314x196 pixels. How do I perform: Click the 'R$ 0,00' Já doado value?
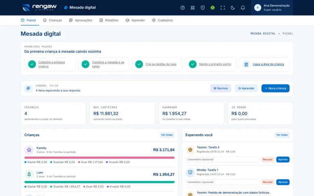[x=239, y=114]
